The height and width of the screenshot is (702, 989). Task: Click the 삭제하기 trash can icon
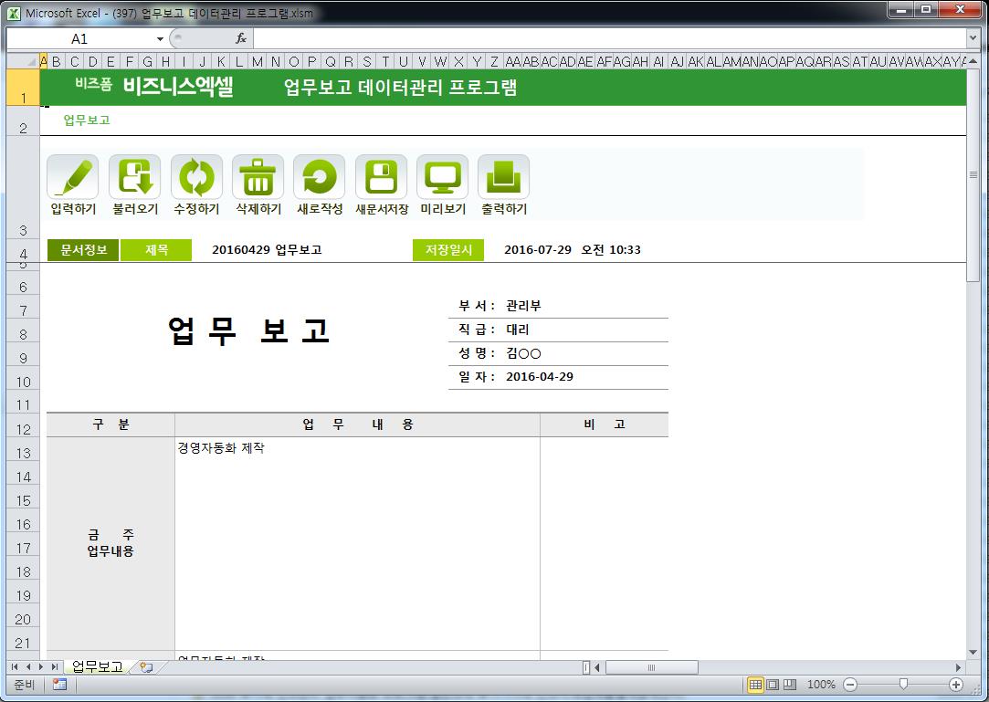click(258, 177)
